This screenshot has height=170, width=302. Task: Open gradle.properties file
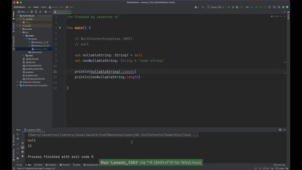[x=33, y=69]
